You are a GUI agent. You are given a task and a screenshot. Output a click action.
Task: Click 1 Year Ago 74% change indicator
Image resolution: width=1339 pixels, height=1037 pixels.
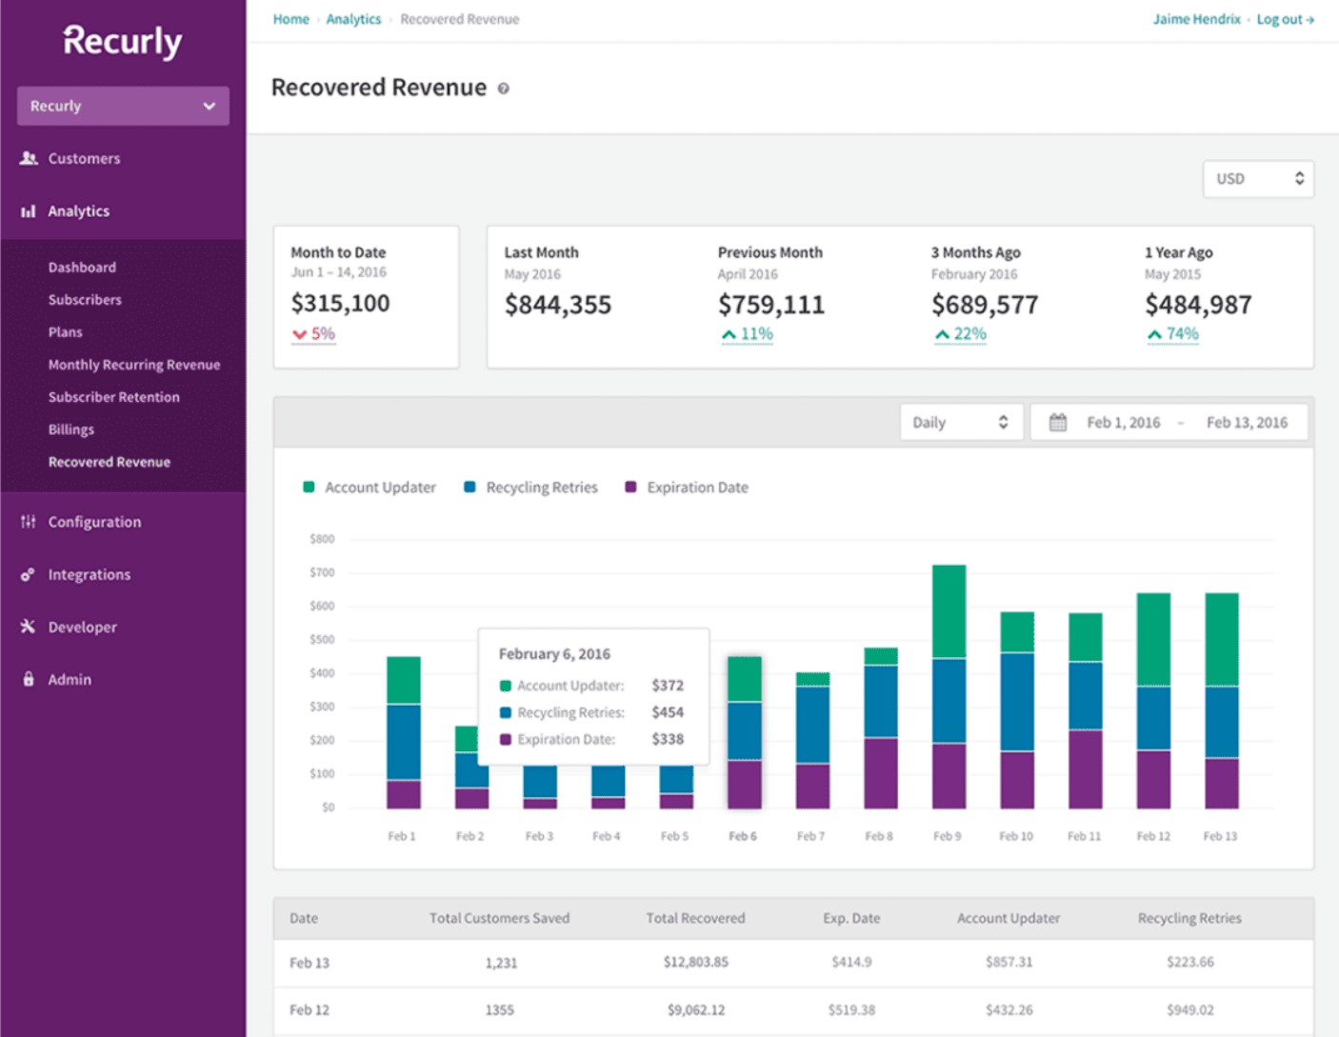coord(1172,334)
